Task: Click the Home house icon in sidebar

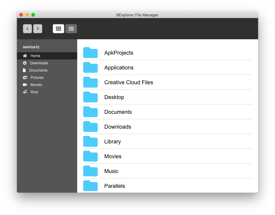Action: click(x=25, y=56)
